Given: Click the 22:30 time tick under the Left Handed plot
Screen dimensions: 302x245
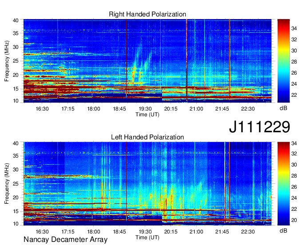Looking at the screenshot, I should coord(248,232).
